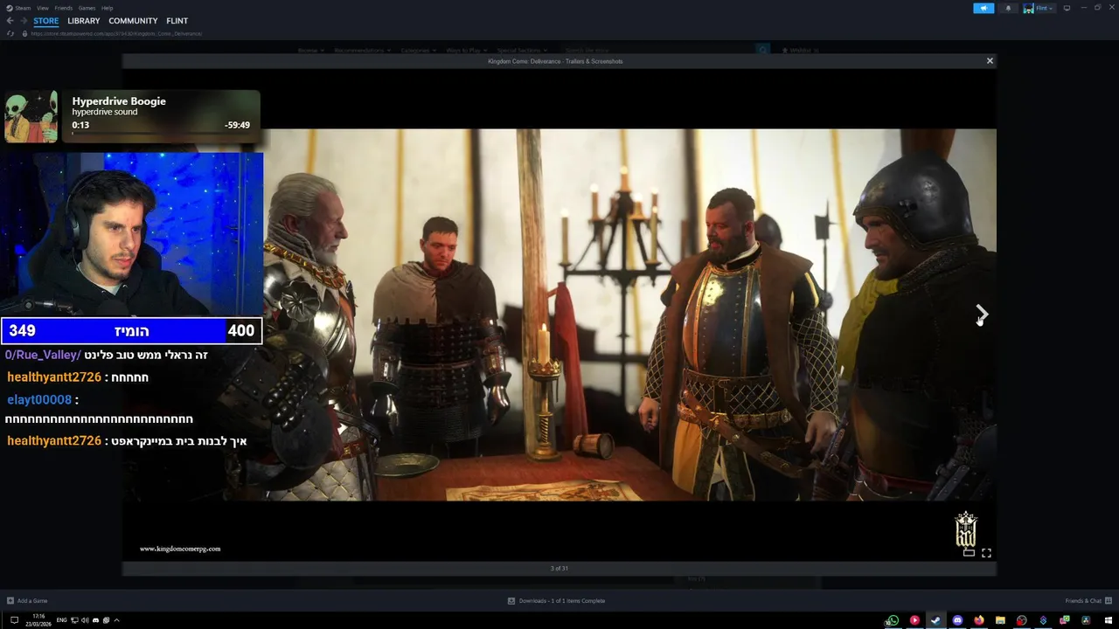The height and width of the screenshot is (629, 1119).
Task: Click the www.kingdomcomerpg.com text
Action: 180,549
